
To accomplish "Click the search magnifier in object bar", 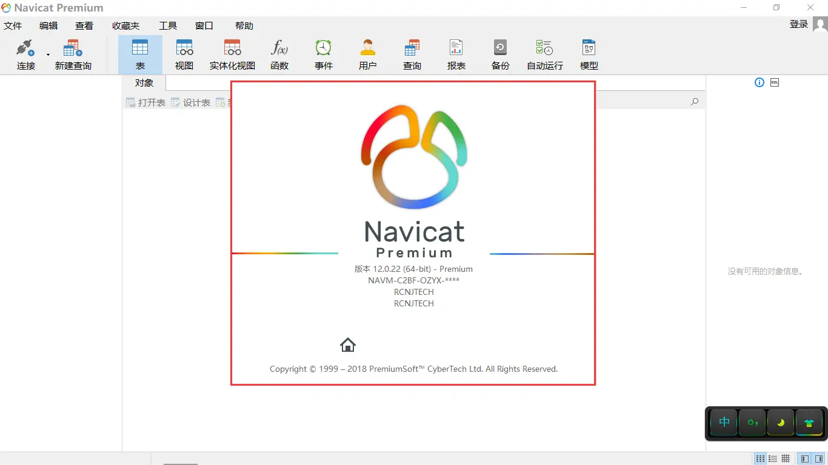I will (x=695, y=102).
